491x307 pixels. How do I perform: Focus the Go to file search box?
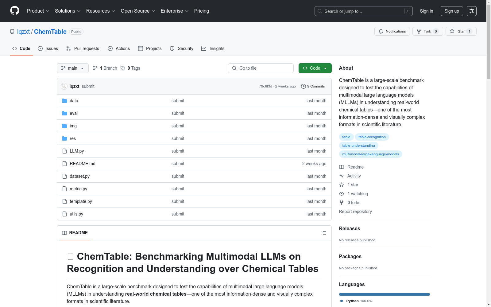(x=261, y=68)
